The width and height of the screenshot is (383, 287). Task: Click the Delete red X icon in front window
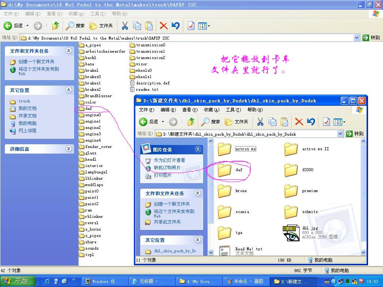click(x=298, y=121)
